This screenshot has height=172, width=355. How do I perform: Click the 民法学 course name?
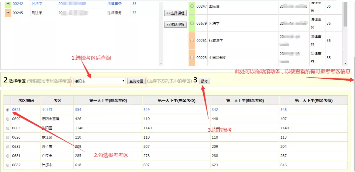click(37, 4)
